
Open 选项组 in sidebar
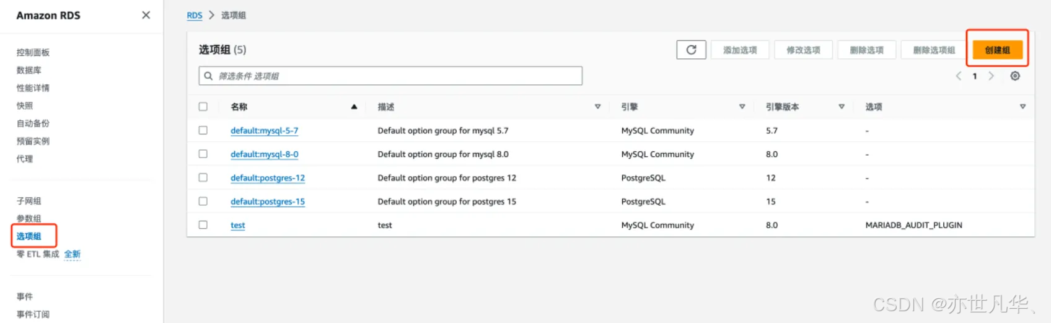[29, 236]
